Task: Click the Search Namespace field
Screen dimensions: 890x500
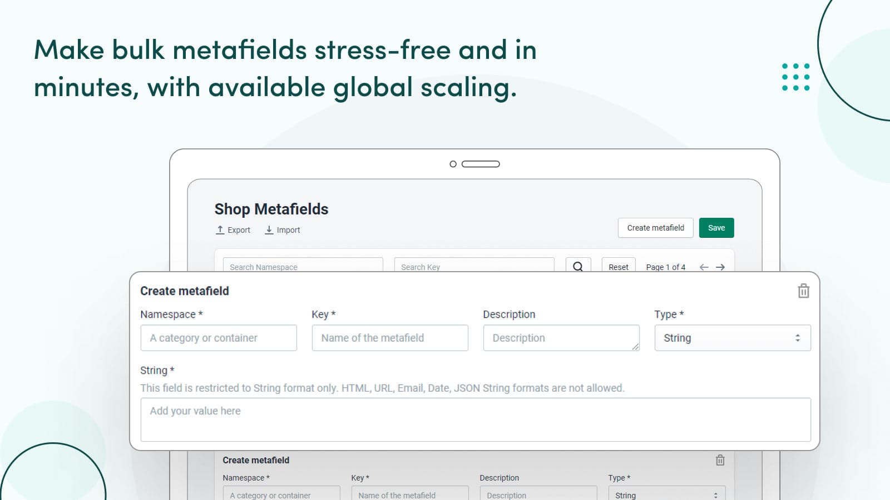Action: (x=303, y=267)
